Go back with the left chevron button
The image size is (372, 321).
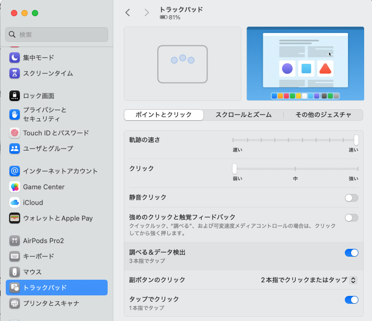(128, 13)
